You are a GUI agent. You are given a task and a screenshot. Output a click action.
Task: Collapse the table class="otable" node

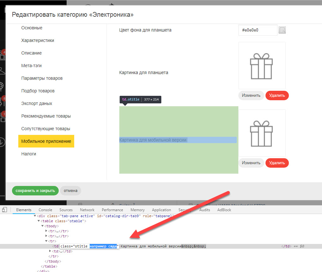39,221
